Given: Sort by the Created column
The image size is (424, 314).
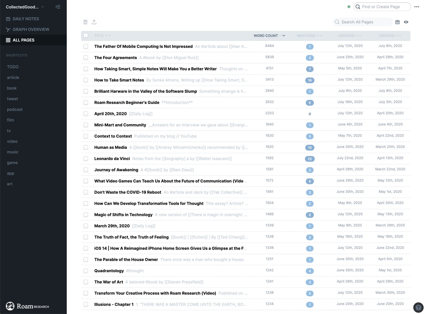Looking at the screenshot, I should (x=390, y=36).
